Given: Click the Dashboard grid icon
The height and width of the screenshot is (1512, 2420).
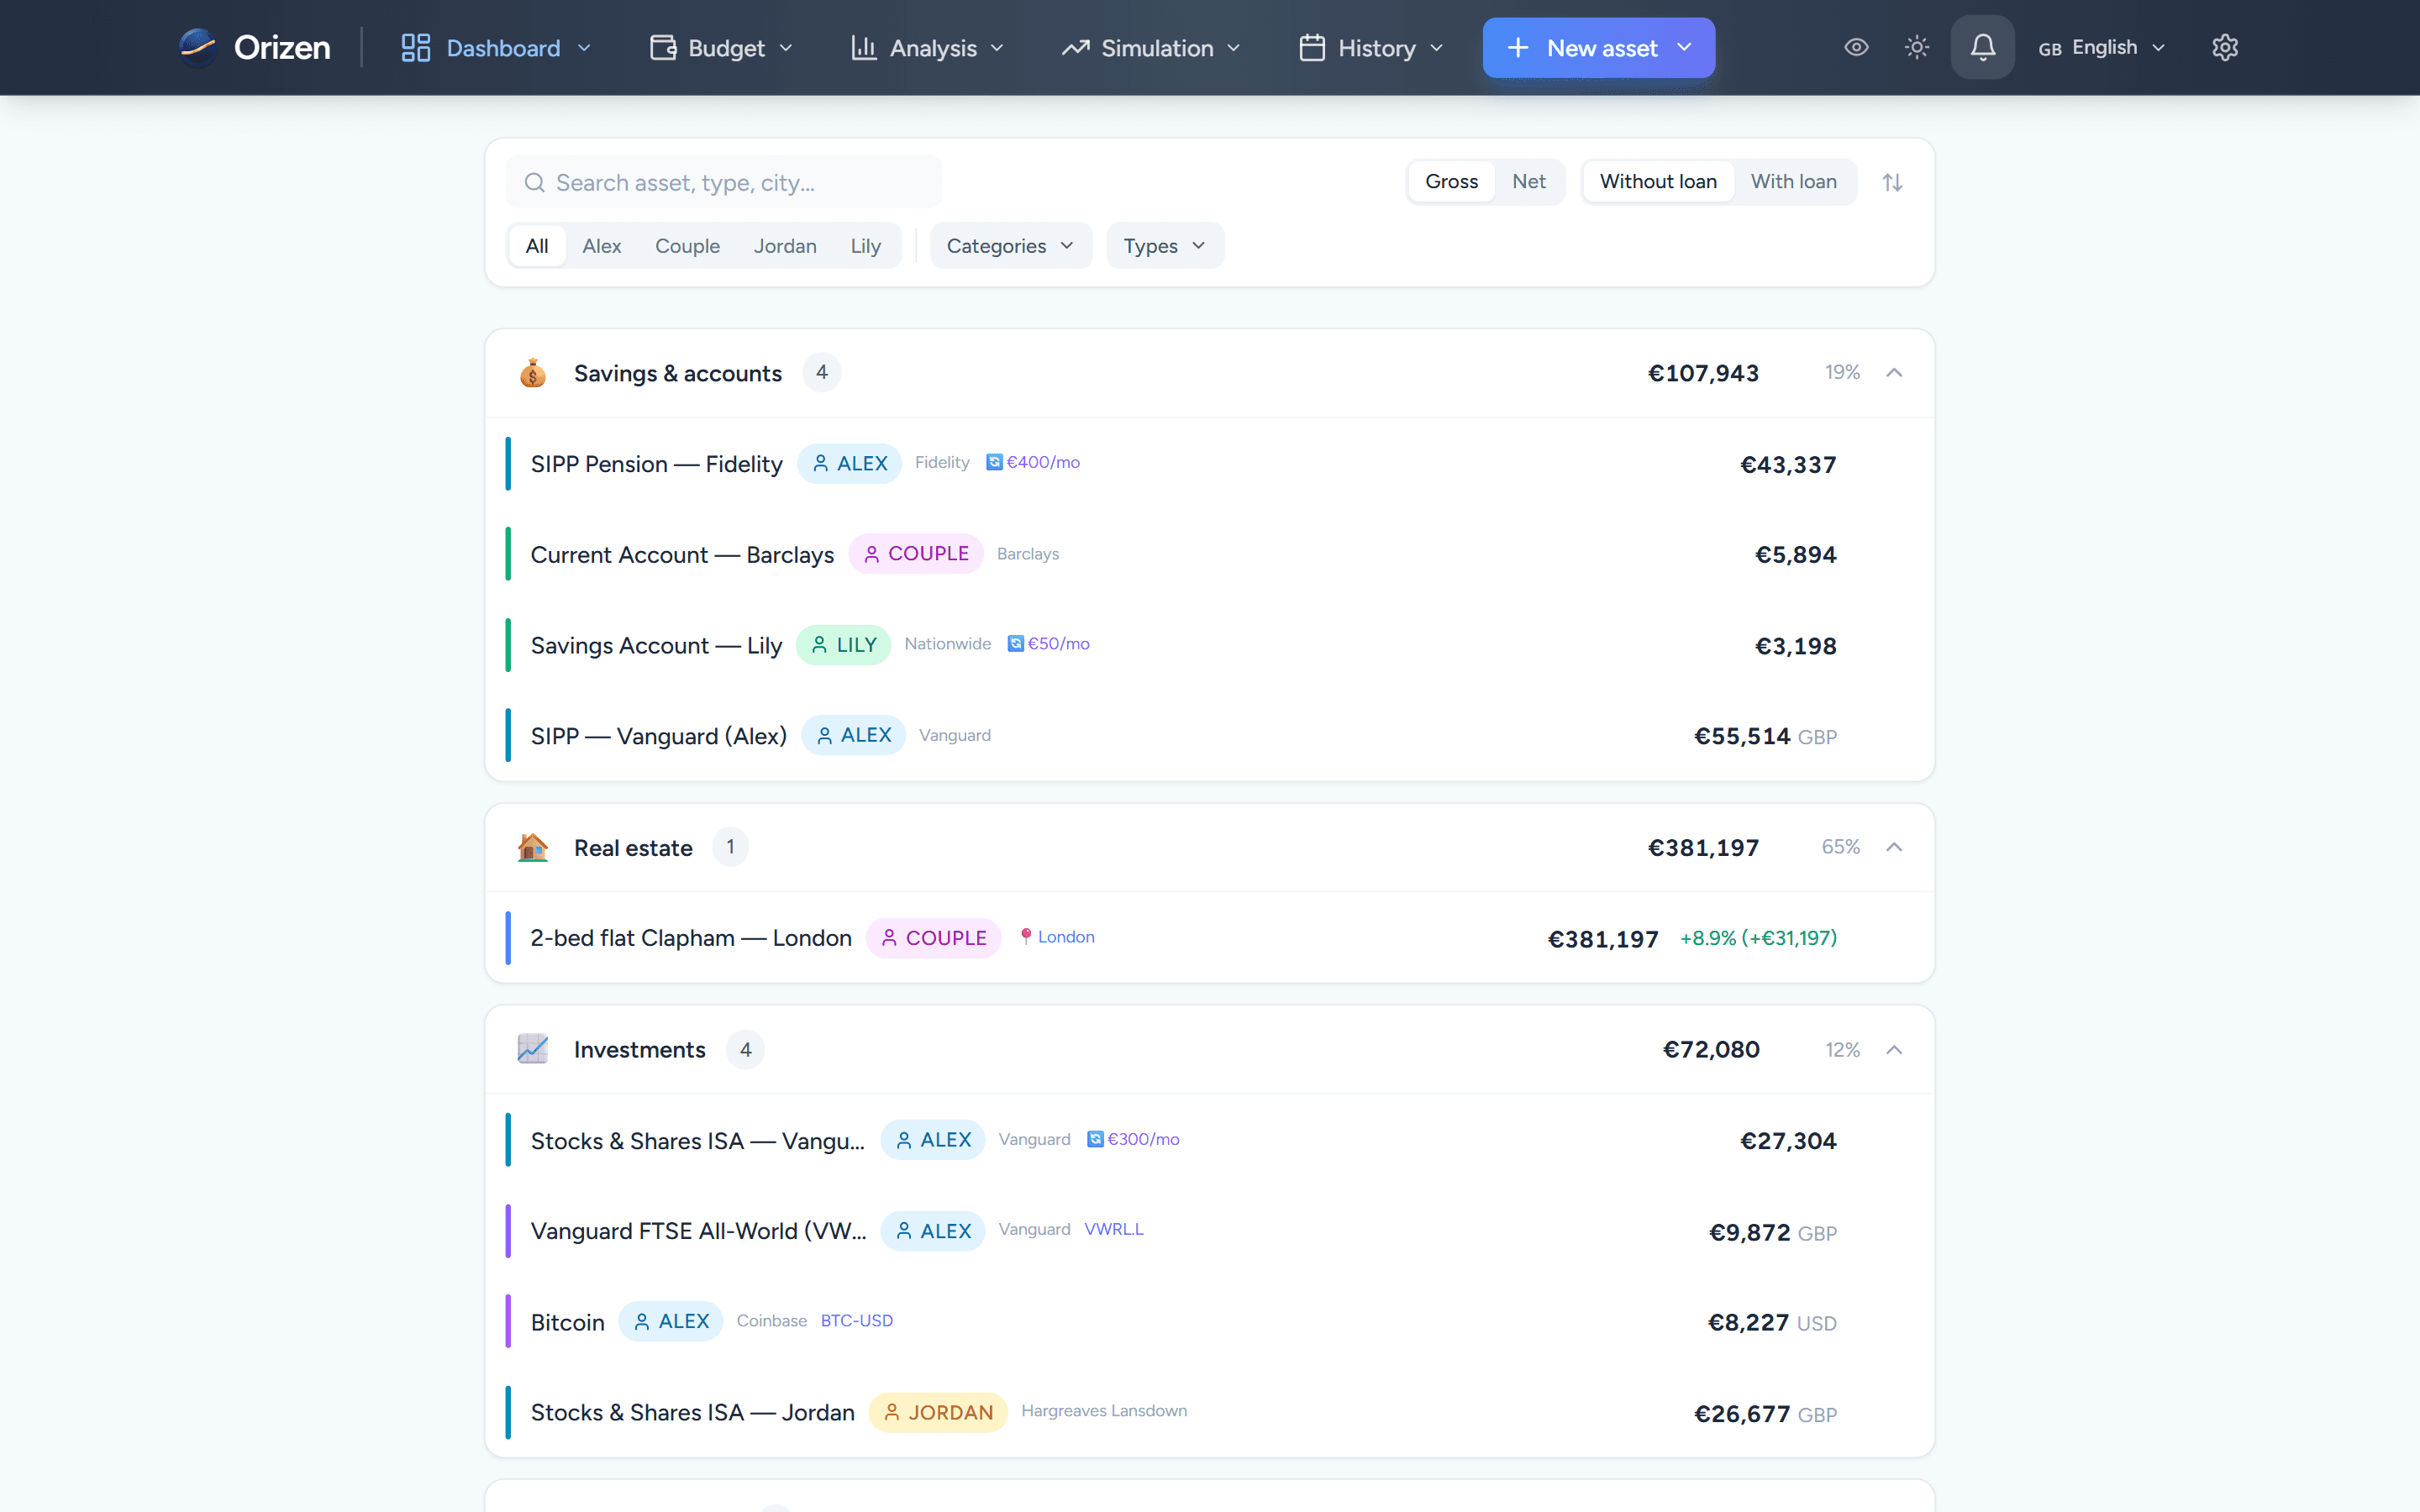Looking at the screenshot, I should (415, 47).
